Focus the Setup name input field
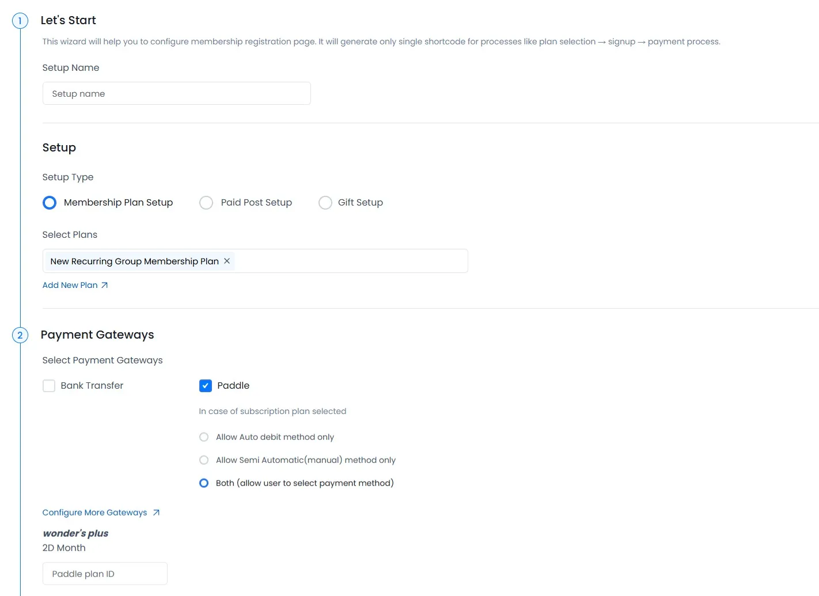 click(176, 93)
